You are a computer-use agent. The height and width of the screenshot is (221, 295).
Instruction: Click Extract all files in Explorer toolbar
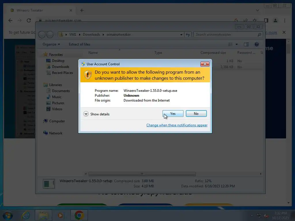coord(80,44)
